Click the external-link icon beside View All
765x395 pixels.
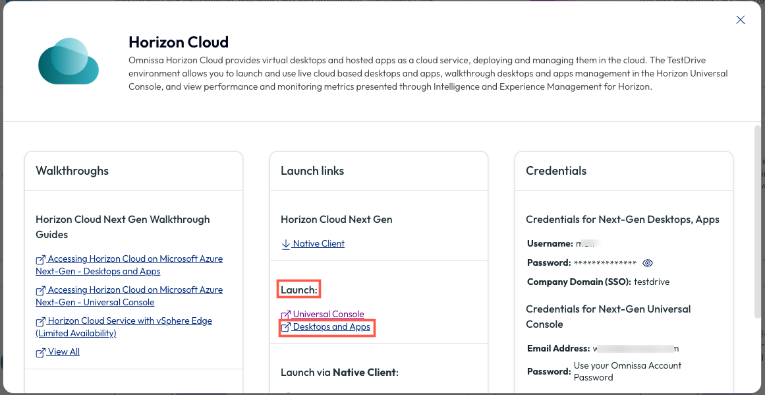[x=41, y=353]
